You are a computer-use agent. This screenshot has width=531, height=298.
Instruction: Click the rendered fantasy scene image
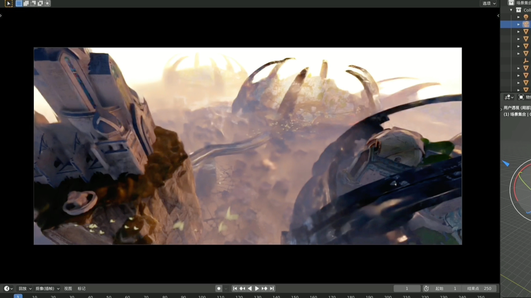click(x=248, y=146)
